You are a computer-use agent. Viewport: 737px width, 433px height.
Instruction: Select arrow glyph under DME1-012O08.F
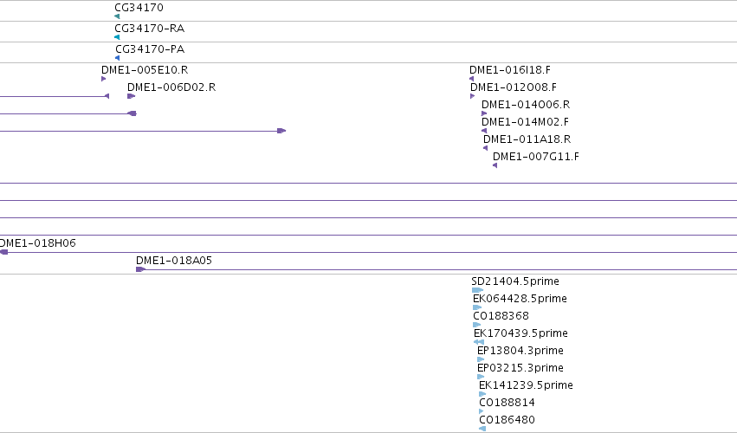[x=472, y=96]
